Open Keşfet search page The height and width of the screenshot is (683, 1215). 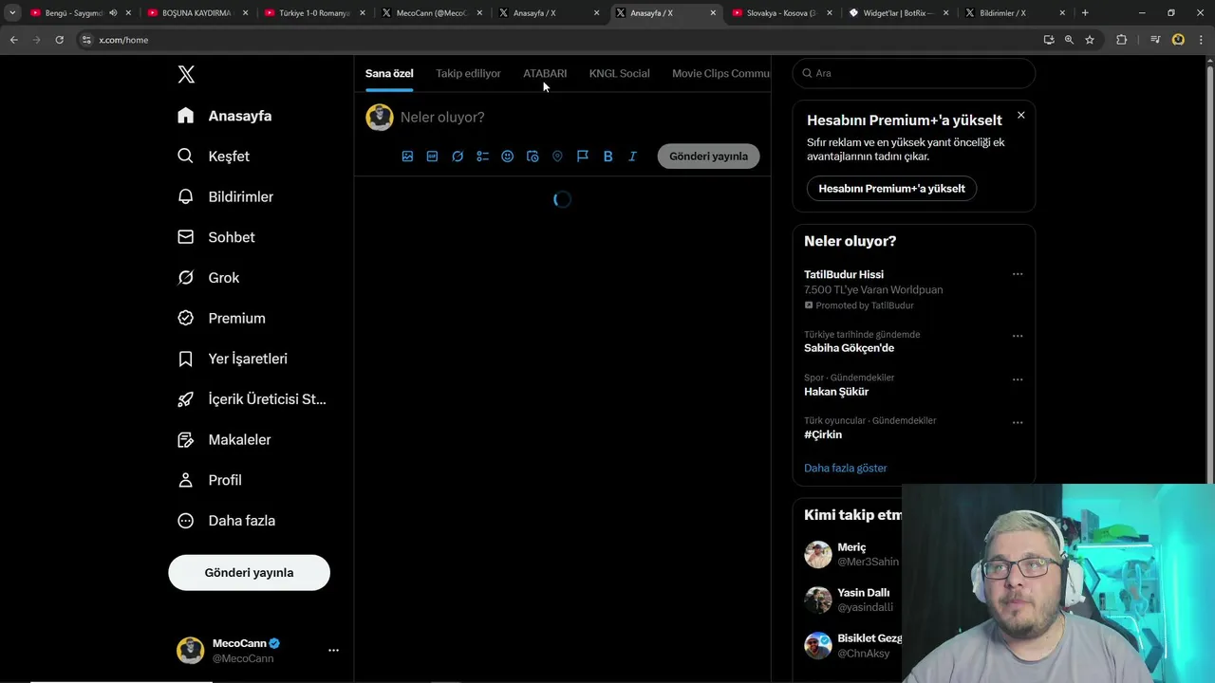[214, 157]
